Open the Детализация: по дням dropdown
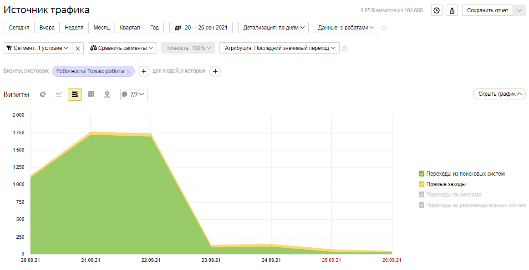 (273, 28)
